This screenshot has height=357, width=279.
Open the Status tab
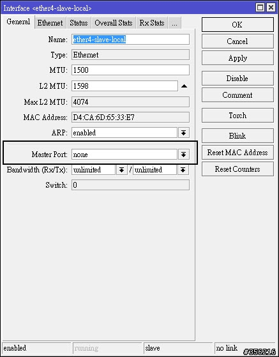(x=79, y=23)
